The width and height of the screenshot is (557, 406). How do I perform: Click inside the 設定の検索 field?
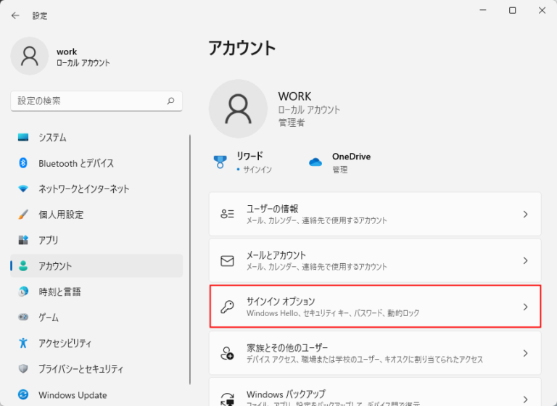[87, 101]
